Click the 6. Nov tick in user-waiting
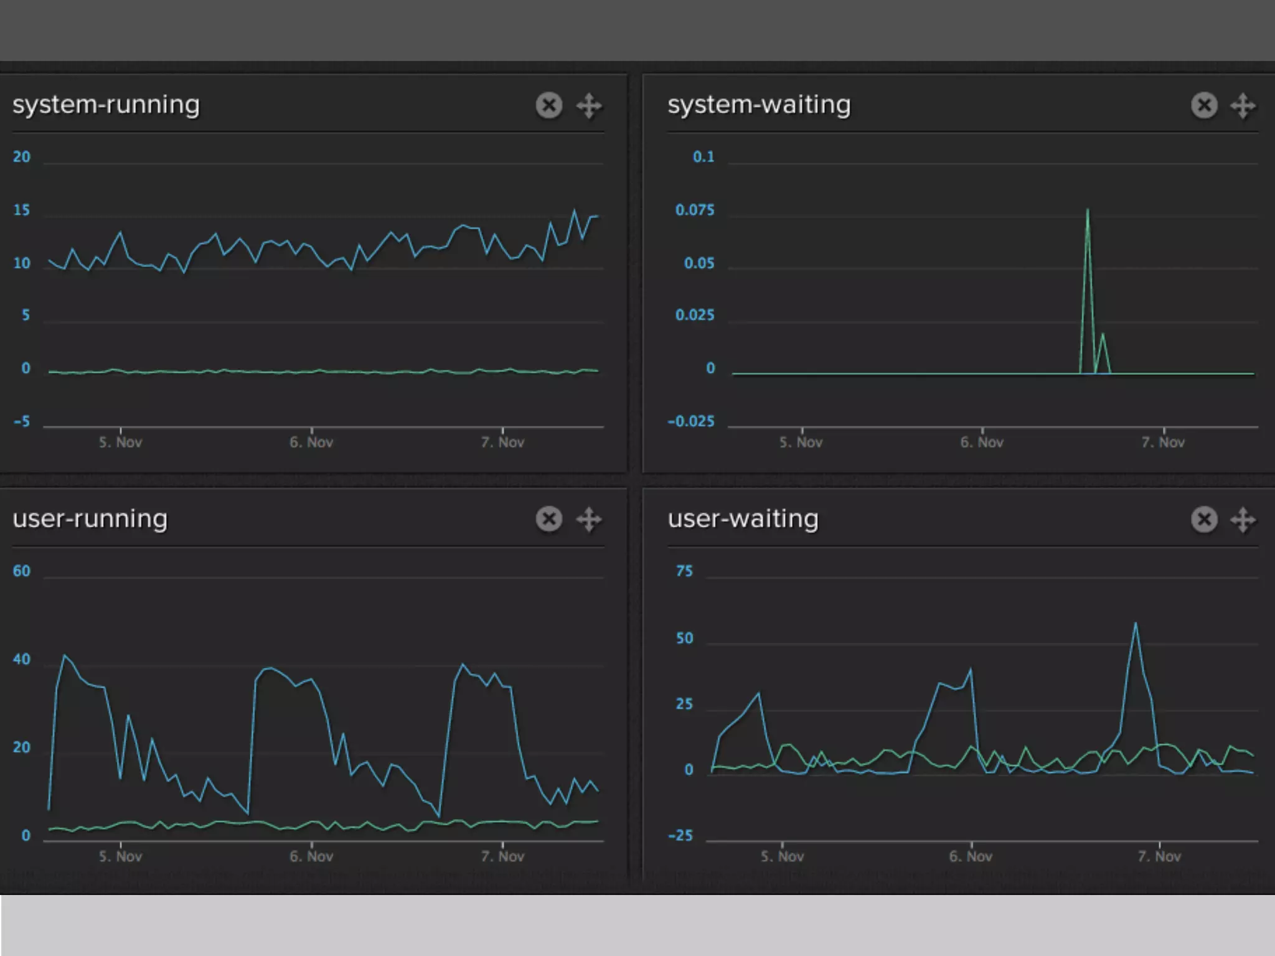This screenshot has width=1275, height=956. tap(971, 856)
